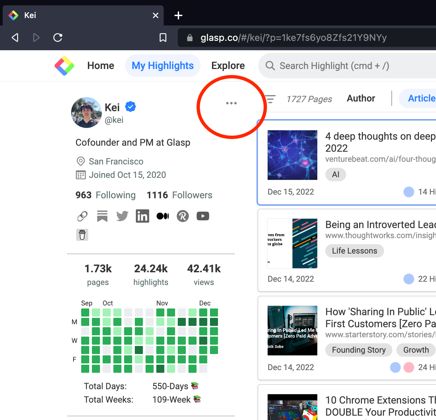436x420 pixels.
Task: Open '10 Chrome Extensions' article title
Action: (x=380, y=406)
